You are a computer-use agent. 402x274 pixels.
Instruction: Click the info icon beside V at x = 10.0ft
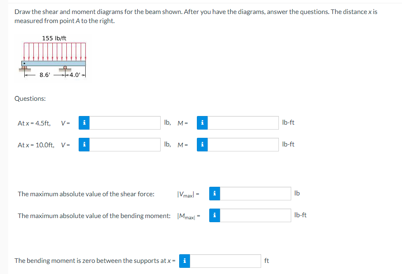(84, 144)
